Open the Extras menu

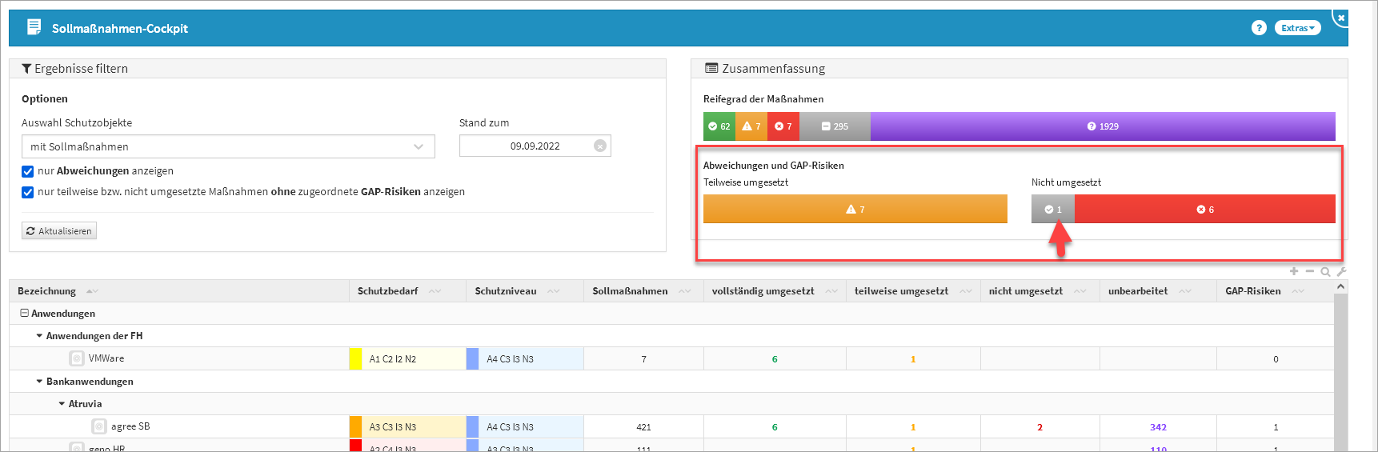click(x=1297, y=28)
